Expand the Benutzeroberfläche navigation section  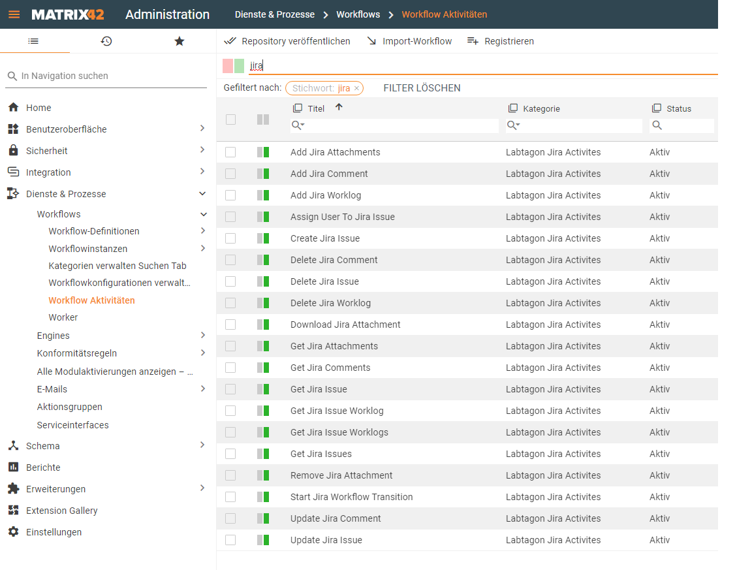click(x=202, y=129)
